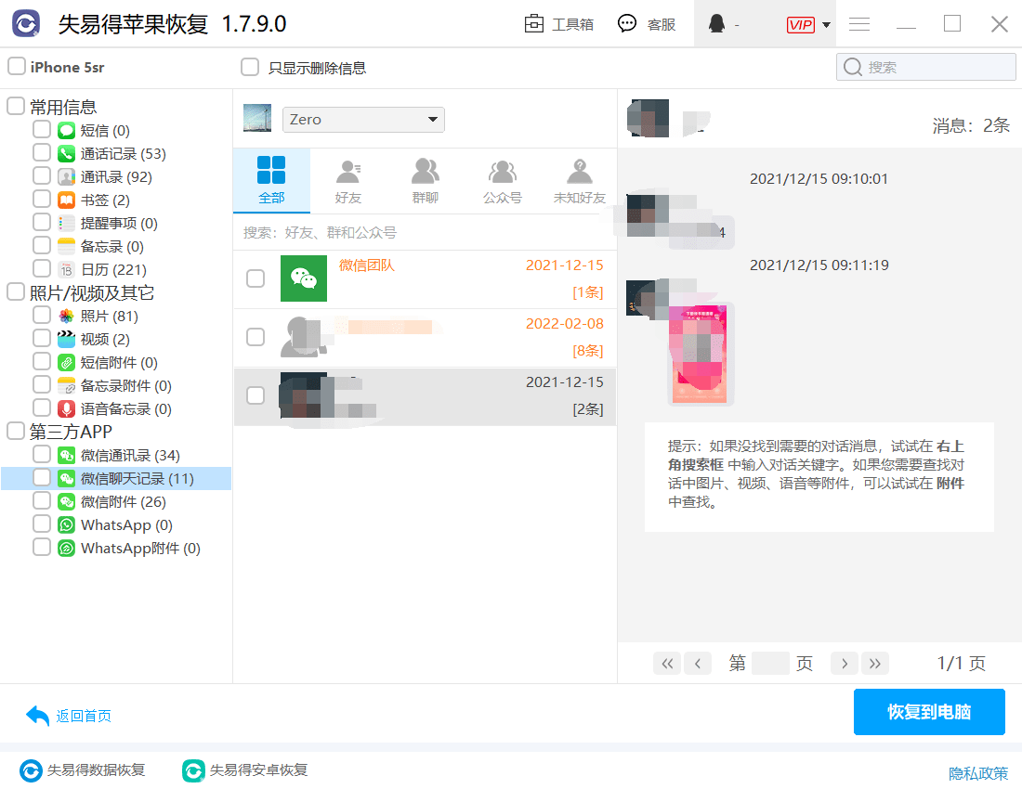The image size is (1022, 789).
Task: Check the 常用信息 group checkbox
Action: tap(16, 106)
